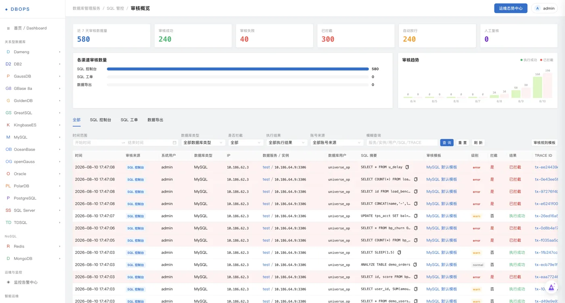Viewport: 565px width, 303px height.
Task: Open MySQL 默认模板 in the u_delay row
Action: pos(442,167)
